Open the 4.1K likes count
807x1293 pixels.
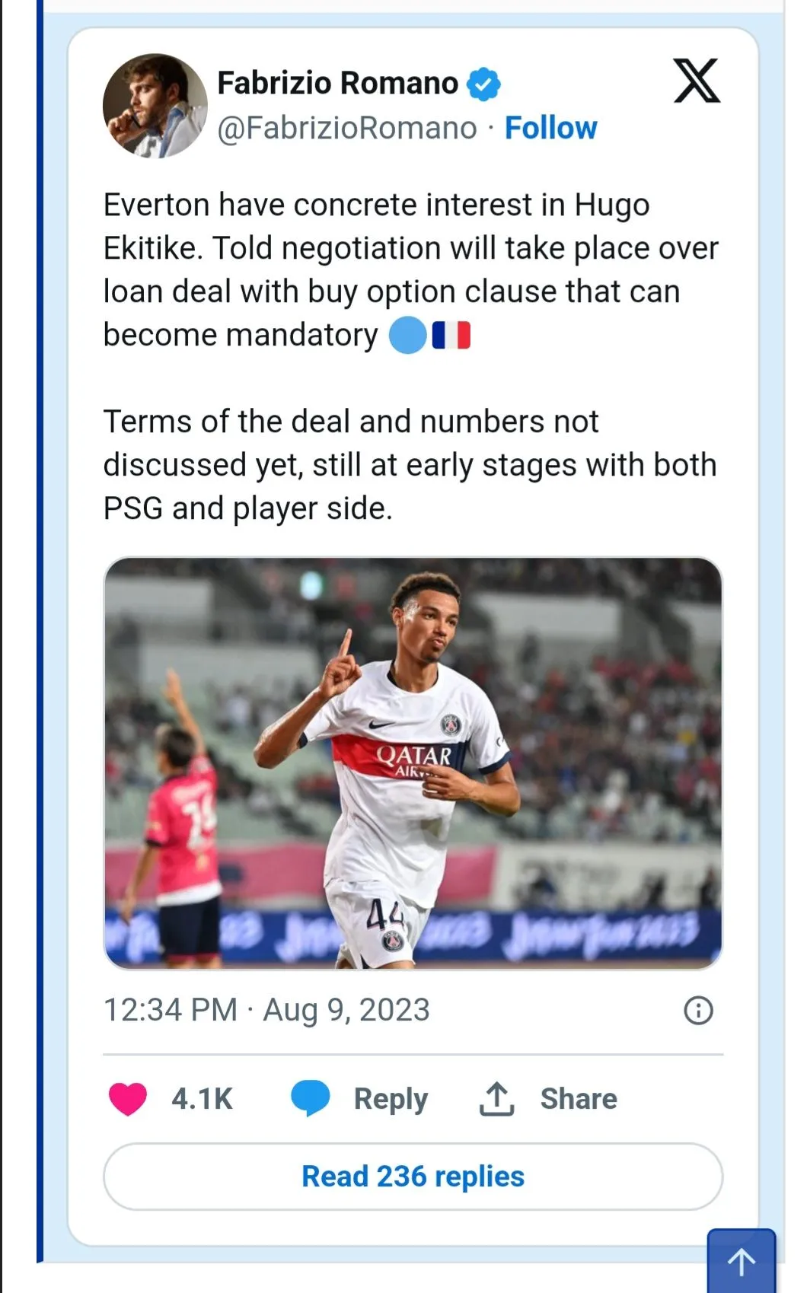pyautogui.click(x=202, y=1099)
